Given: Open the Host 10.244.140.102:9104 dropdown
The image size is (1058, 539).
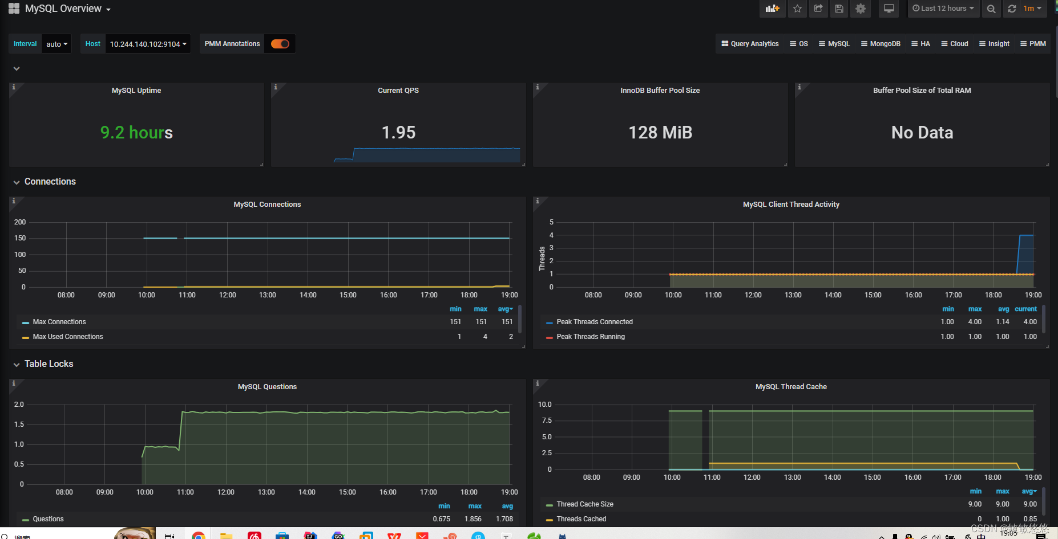Looking at the screenshot, I should coord(148,44).
